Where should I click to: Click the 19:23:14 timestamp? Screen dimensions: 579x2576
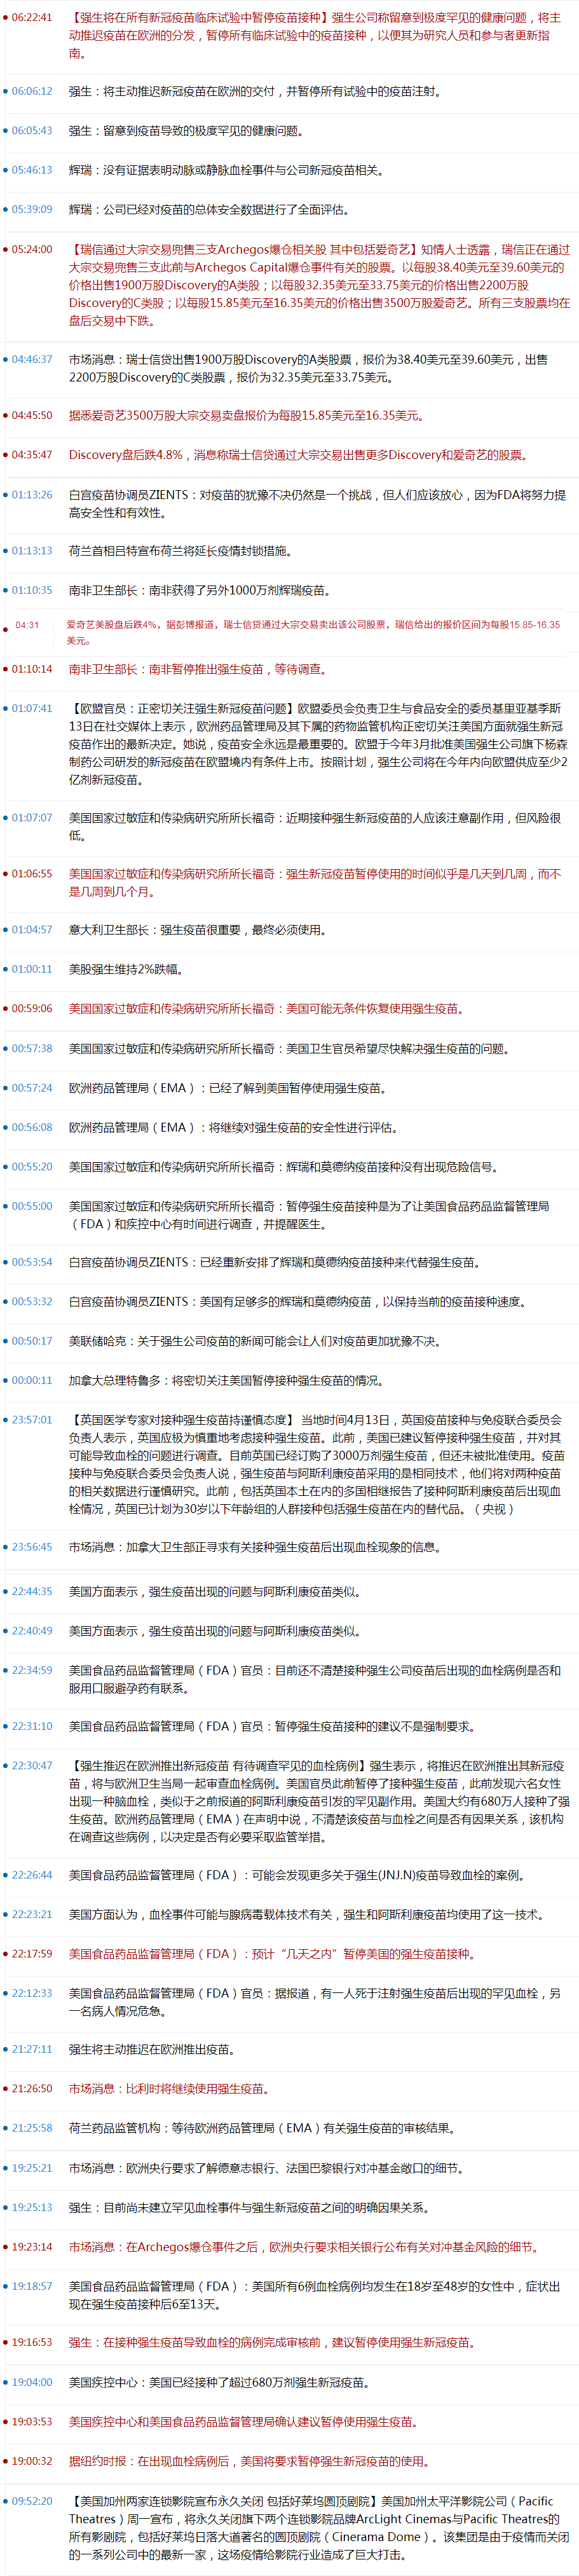coord(32,2246)
